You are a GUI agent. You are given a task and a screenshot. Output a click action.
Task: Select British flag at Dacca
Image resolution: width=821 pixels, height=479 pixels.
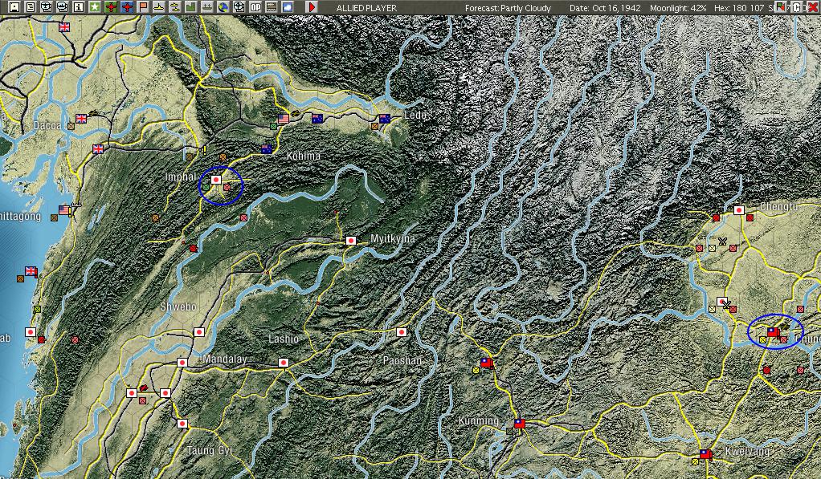click(81, 119)
